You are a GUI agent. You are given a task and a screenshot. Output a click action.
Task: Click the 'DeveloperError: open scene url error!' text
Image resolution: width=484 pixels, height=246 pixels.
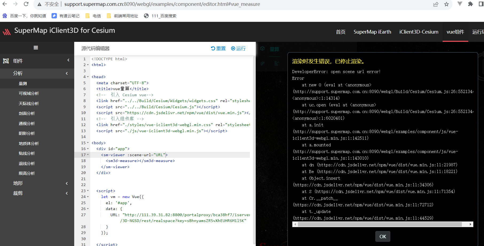(336, 72)
